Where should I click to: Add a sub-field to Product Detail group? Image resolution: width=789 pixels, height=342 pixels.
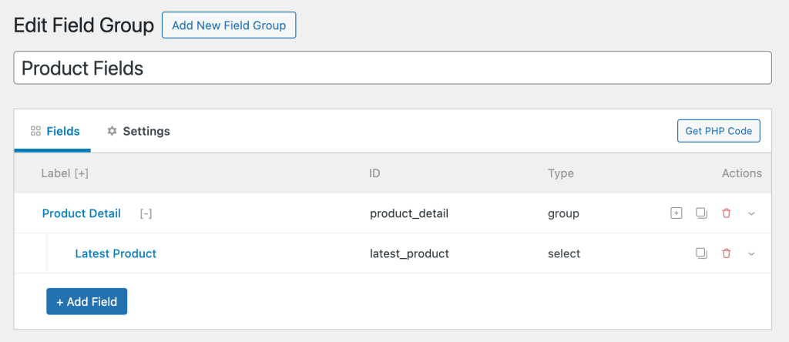[676, 213]
